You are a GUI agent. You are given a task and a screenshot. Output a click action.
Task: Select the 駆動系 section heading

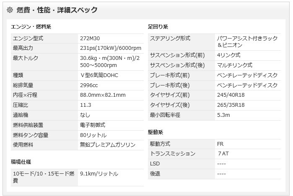click(156, 132)
